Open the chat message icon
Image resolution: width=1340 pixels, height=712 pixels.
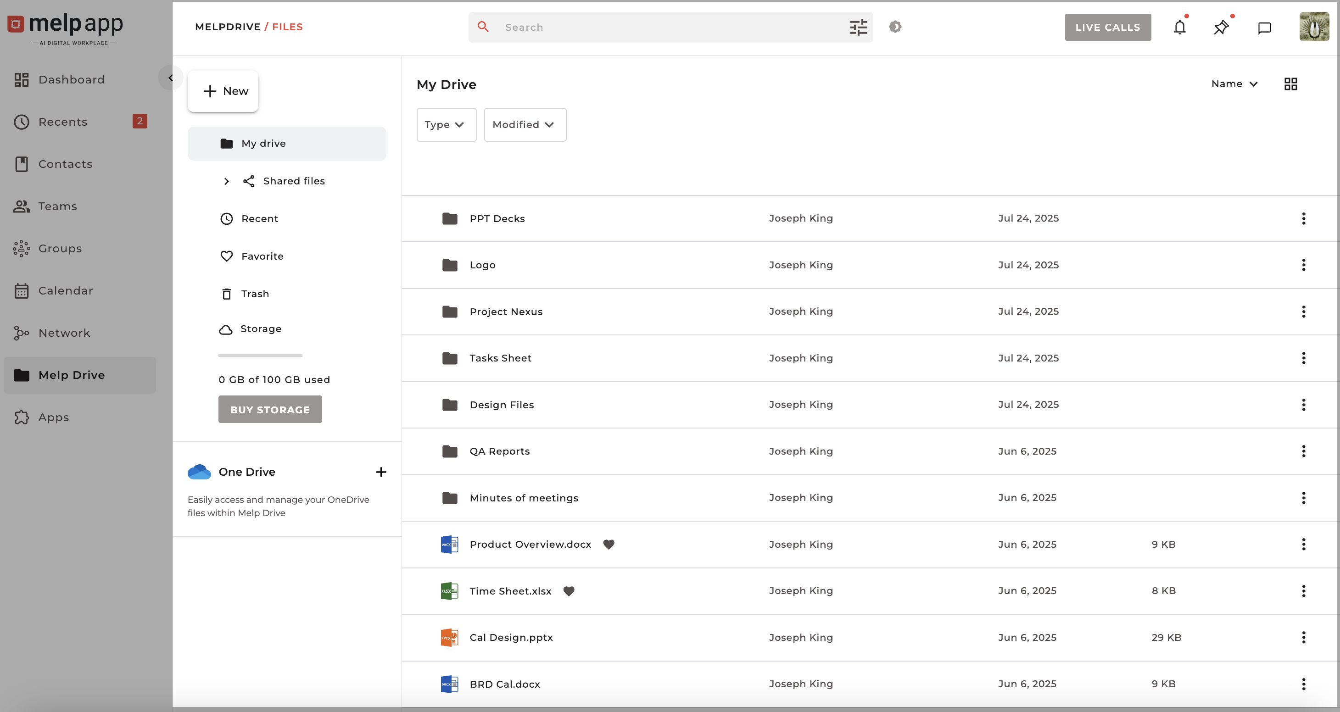pos(1264,28)
